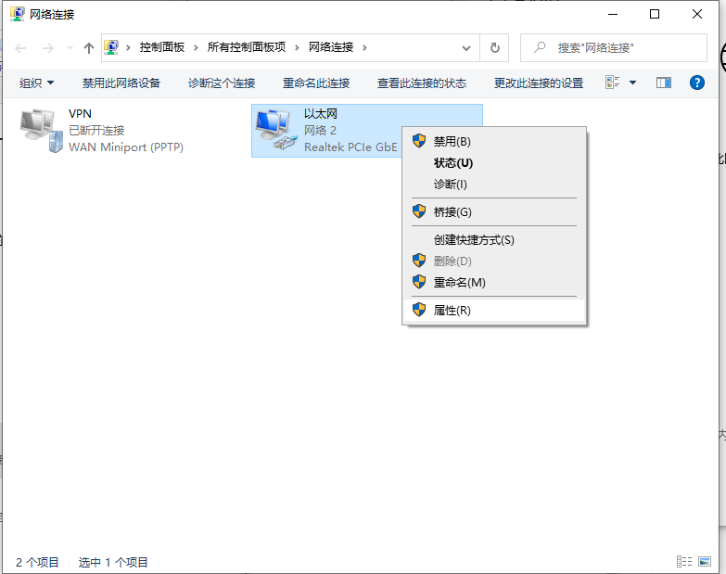This screenshot has height=574, width=726.
Task: Select the 以太网 adapter icon
Action: (x=276, y=130)
